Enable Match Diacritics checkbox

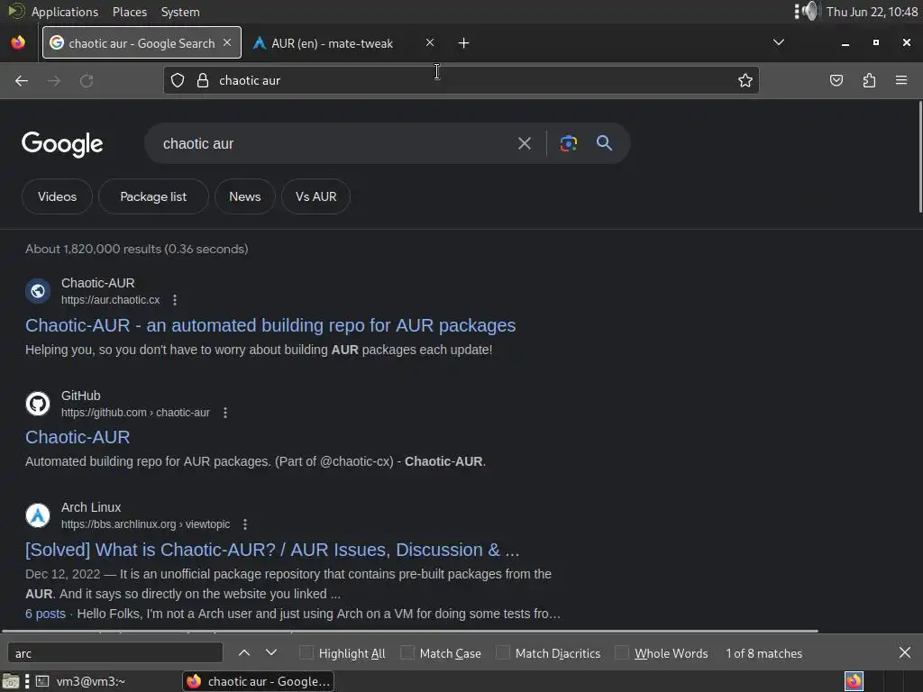tap(503, 652)
